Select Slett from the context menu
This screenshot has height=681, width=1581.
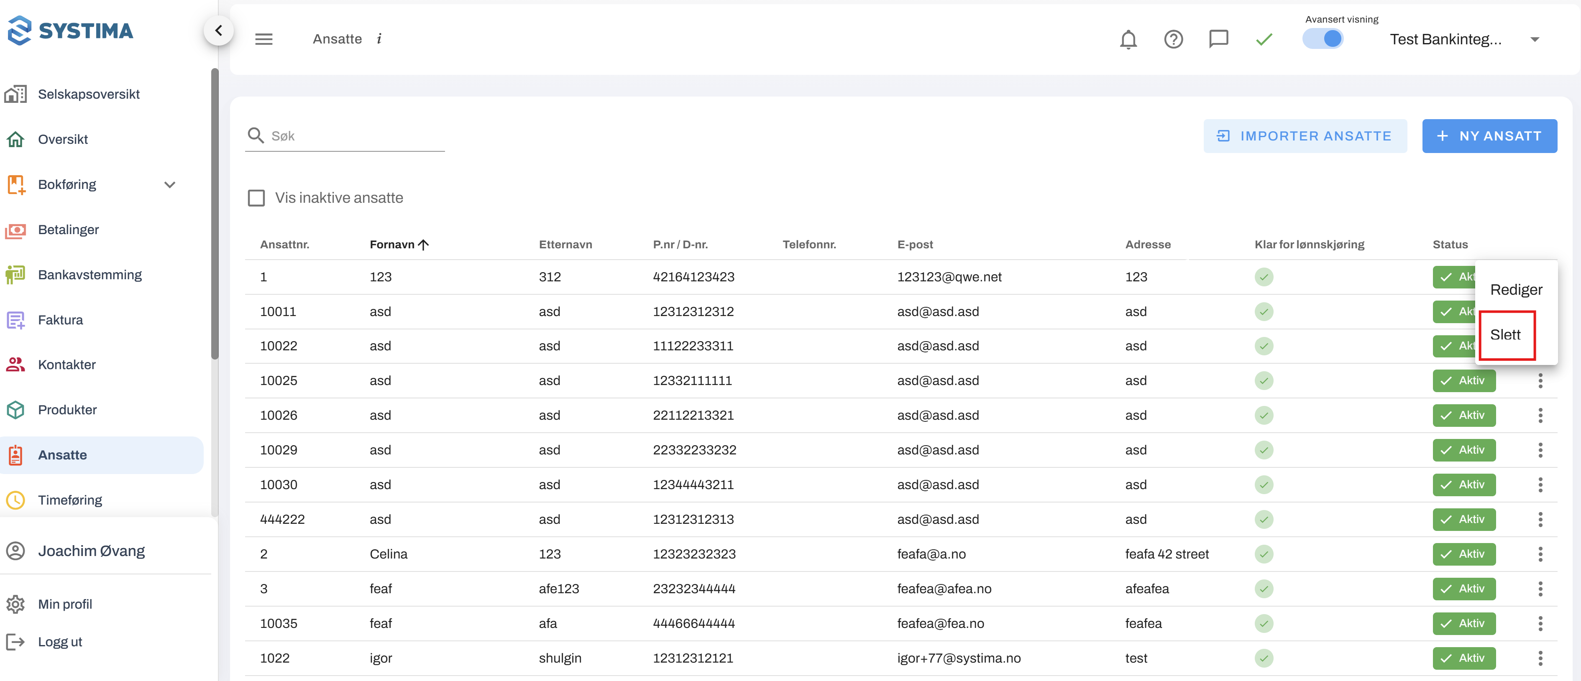(1506, 335)
